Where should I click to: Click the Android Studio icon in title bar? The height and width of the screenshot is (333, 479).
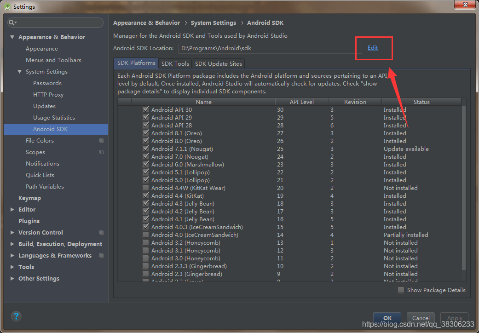tap(8, 6)
